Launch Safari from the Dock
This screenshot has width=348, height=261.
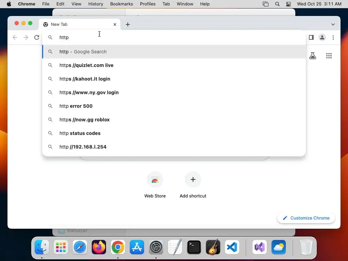[80, 247]
